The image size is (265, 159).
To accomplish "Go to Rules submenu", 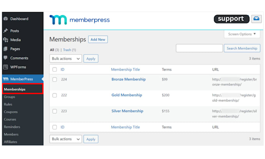I will [x=8, y=104].
